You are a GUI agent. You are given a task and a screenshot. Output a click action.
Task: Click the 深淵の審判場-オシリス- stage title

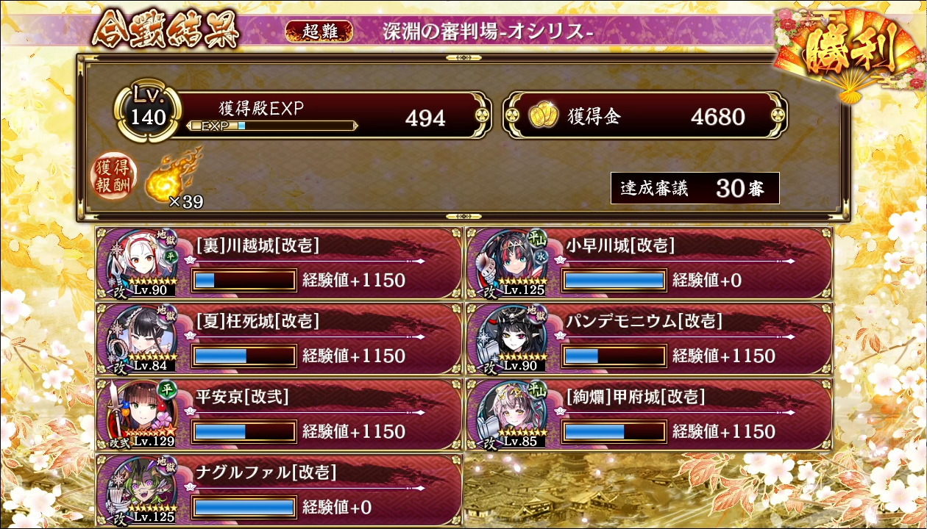[x=488, y=32]
